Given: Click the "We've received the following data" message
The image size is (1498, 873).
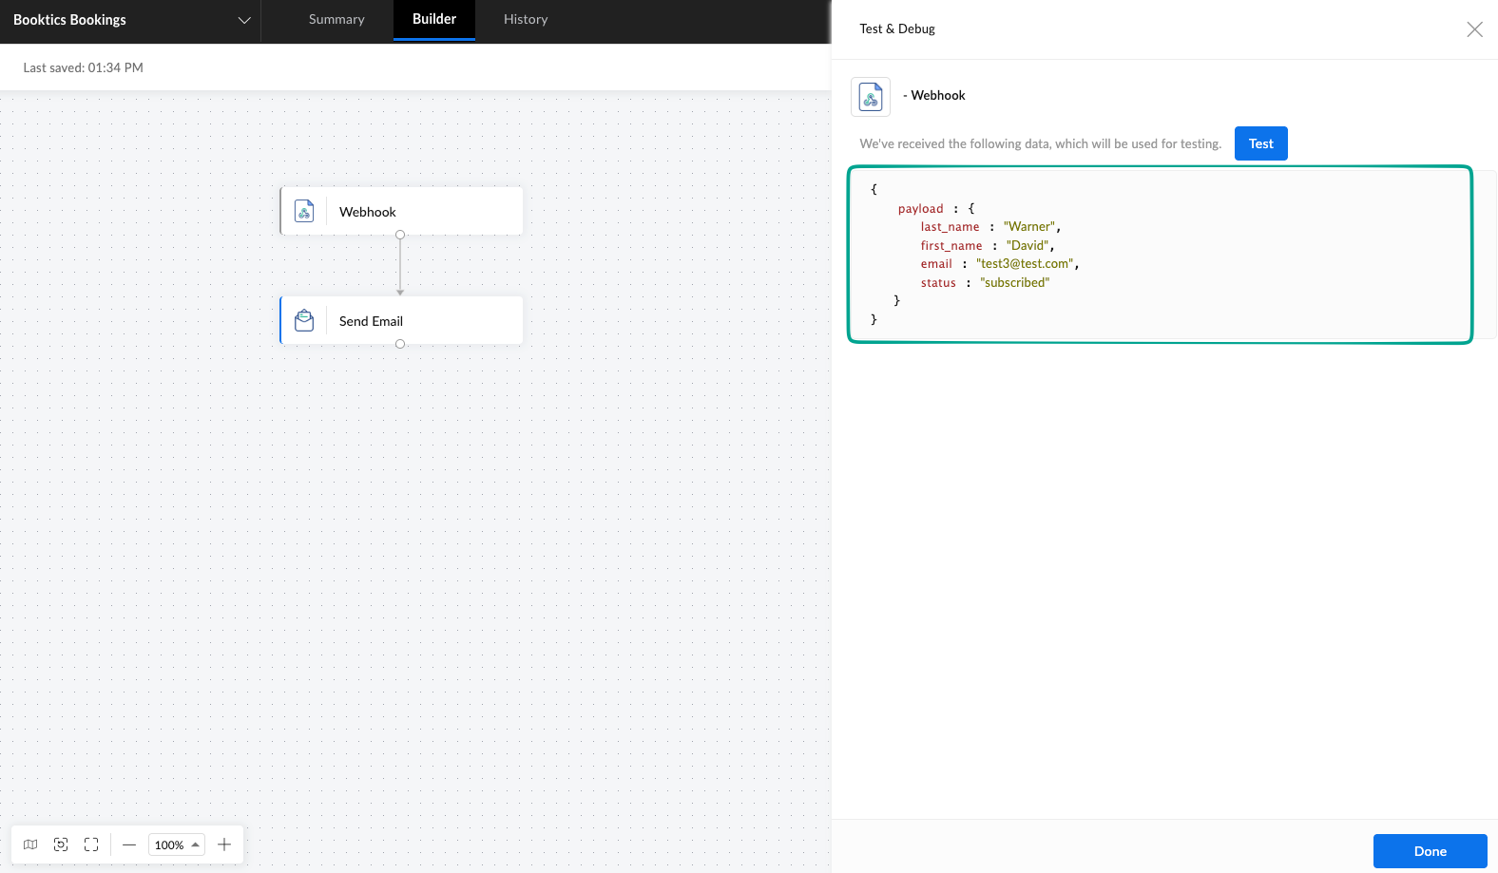Looking at the screenshot, I should 1040,144.
